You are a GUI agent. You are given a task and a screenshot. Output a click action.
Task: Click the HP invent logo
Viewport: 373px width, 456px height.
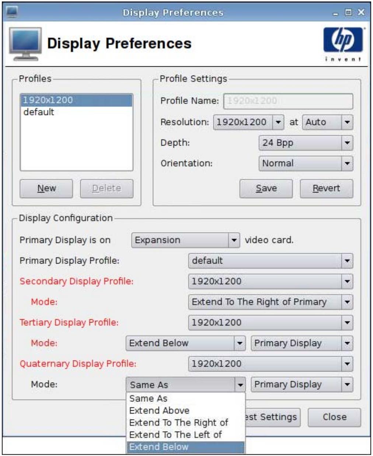click(x=343, y=44)
